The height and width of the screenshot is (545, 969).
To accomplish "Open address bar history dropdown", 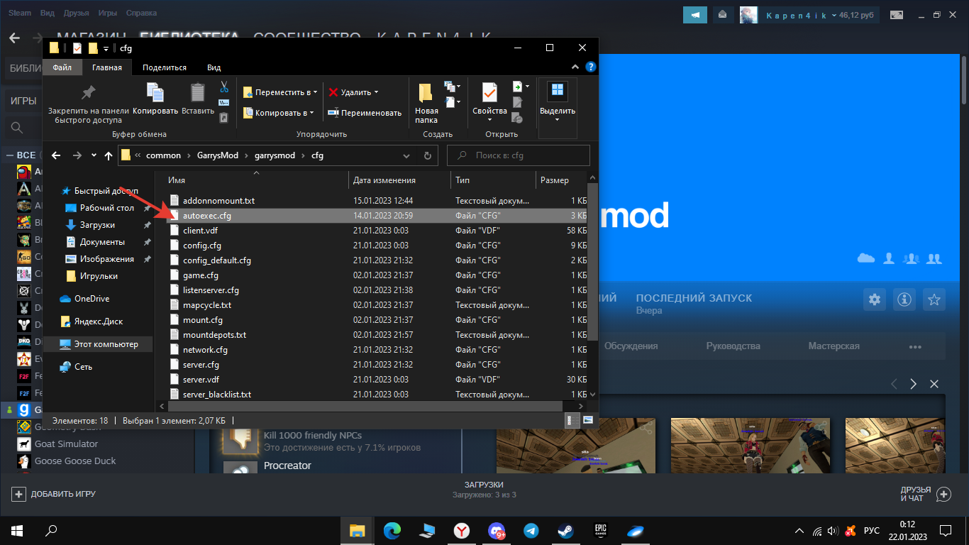I will click(x=406, y=155).
